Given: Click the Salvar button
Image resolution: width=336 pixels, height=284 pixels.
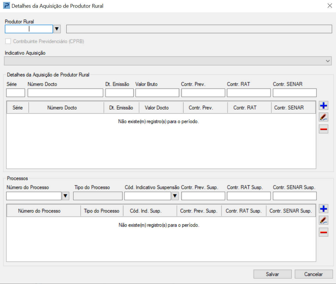Looking at the screenshot, I should pos(272,274).
